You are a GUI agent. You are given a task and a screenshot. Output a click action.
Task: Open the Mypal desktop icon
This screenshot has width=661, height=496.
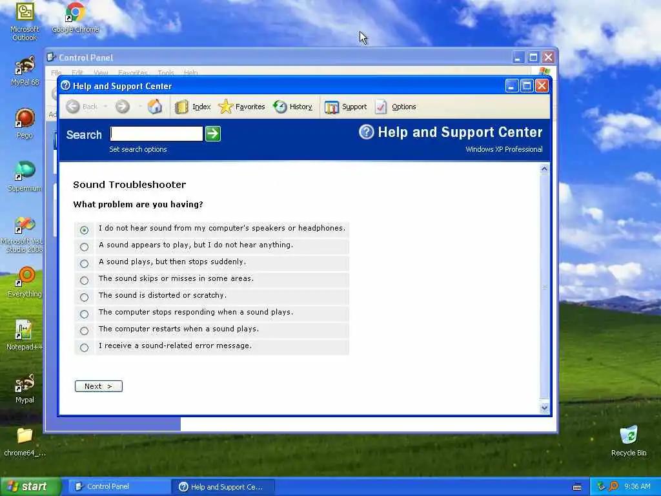point(25,388)
